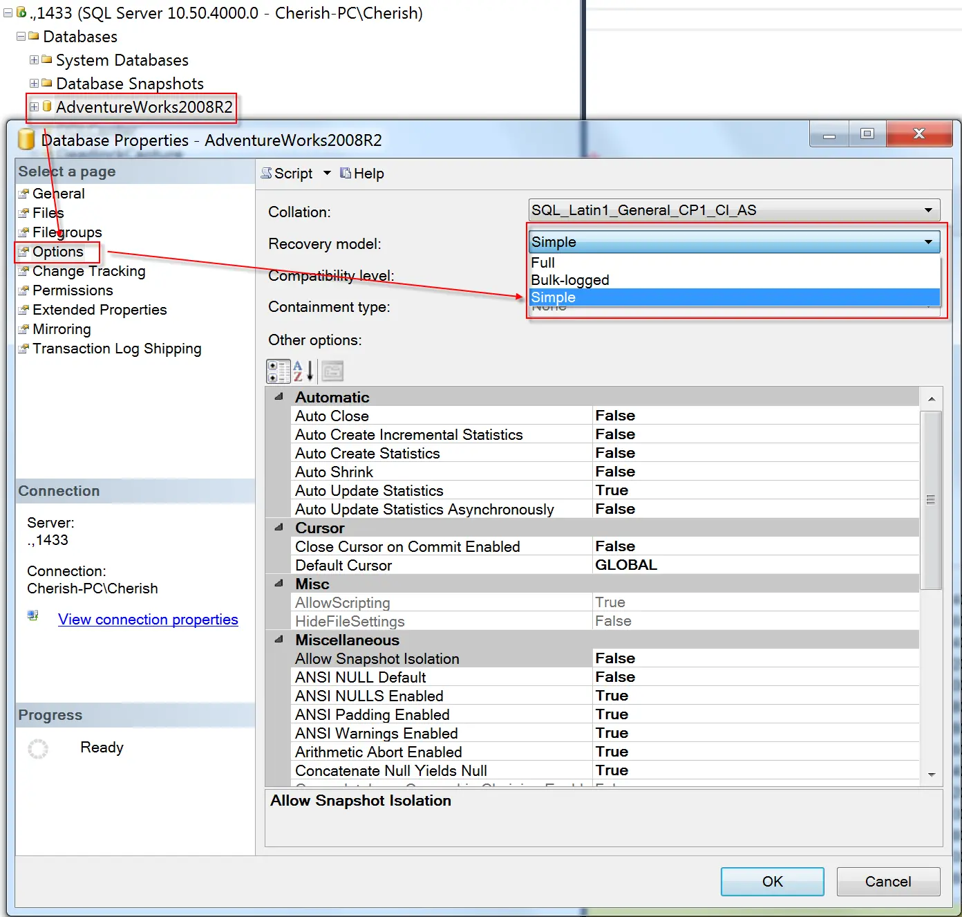This screenshot has height=917, width=962.
Task: Click the page icon beside Filegroups
Action: [x=23, y=232]
